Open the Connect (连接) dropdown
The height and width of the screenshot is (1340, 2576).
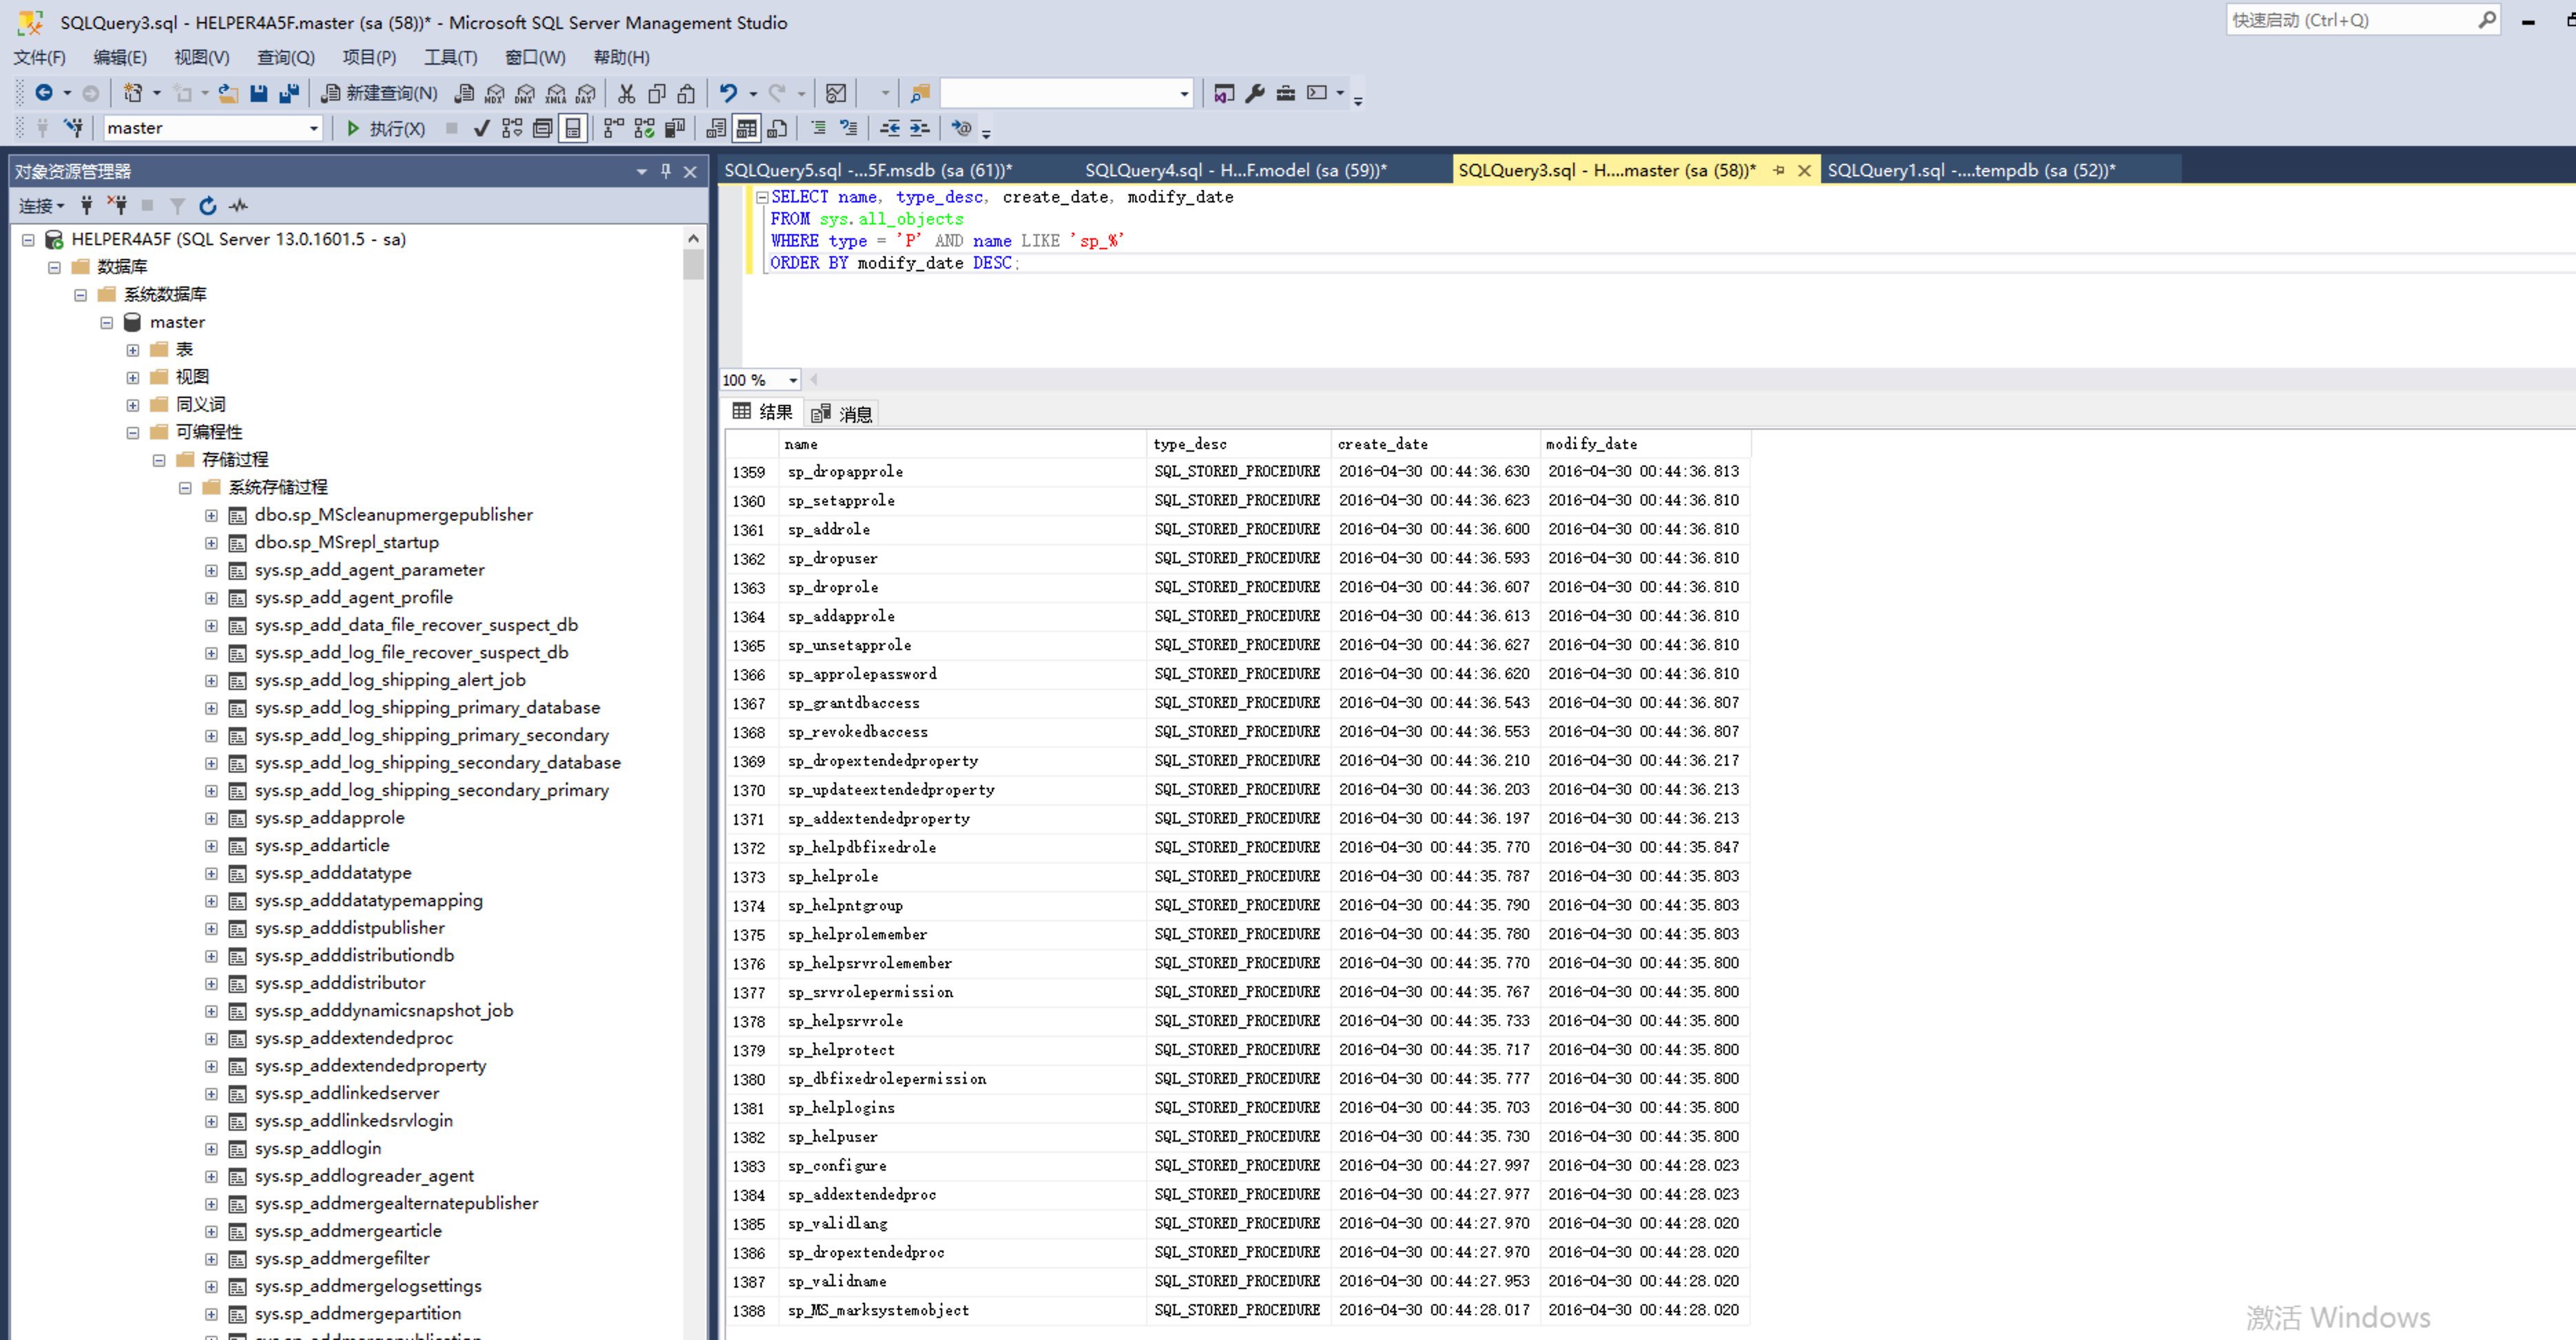[41, 206]
